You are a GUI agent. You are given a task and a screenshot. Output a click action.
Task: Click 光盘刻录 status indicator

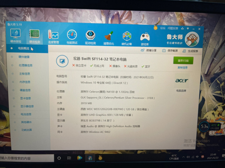pos(131,66)
